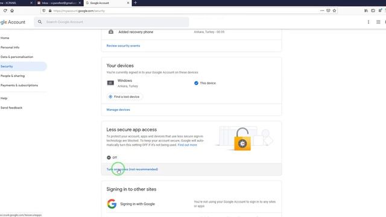Open the Manage devices link
This screenshot has width=386, height=217.
tap(118, 110)
